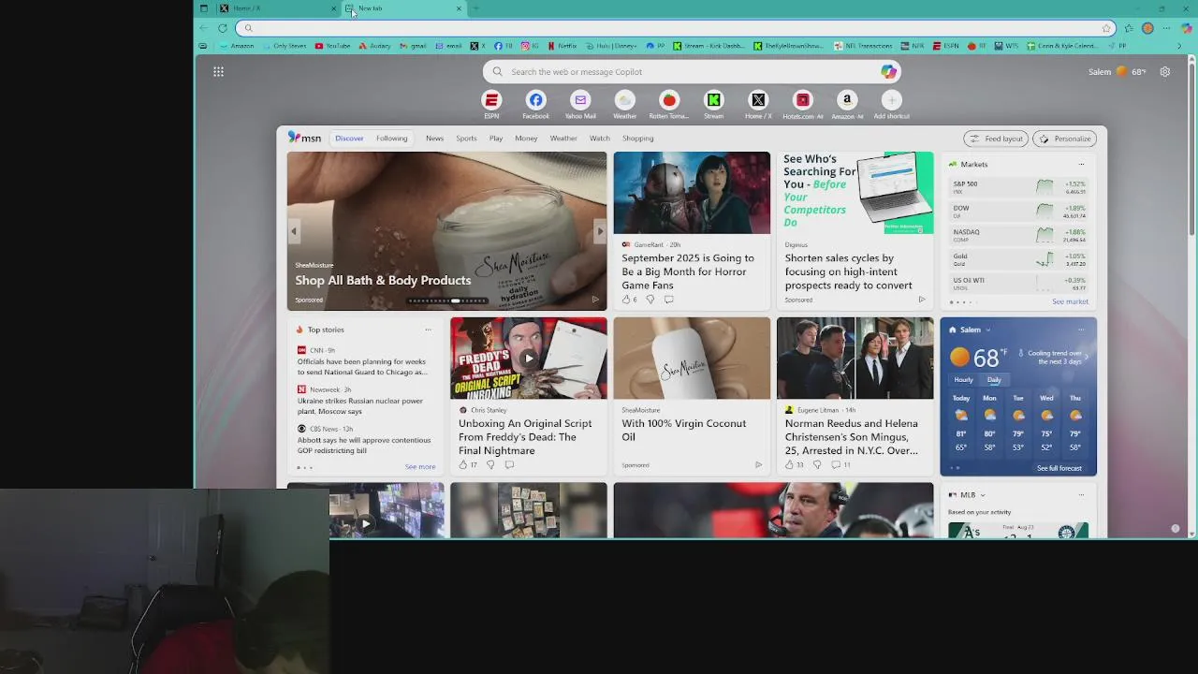The height and width of the screenshot is (674, 1198).
Task: Open See market link in Markets card
Action: pyautogui.click(x=1070, y=301)
